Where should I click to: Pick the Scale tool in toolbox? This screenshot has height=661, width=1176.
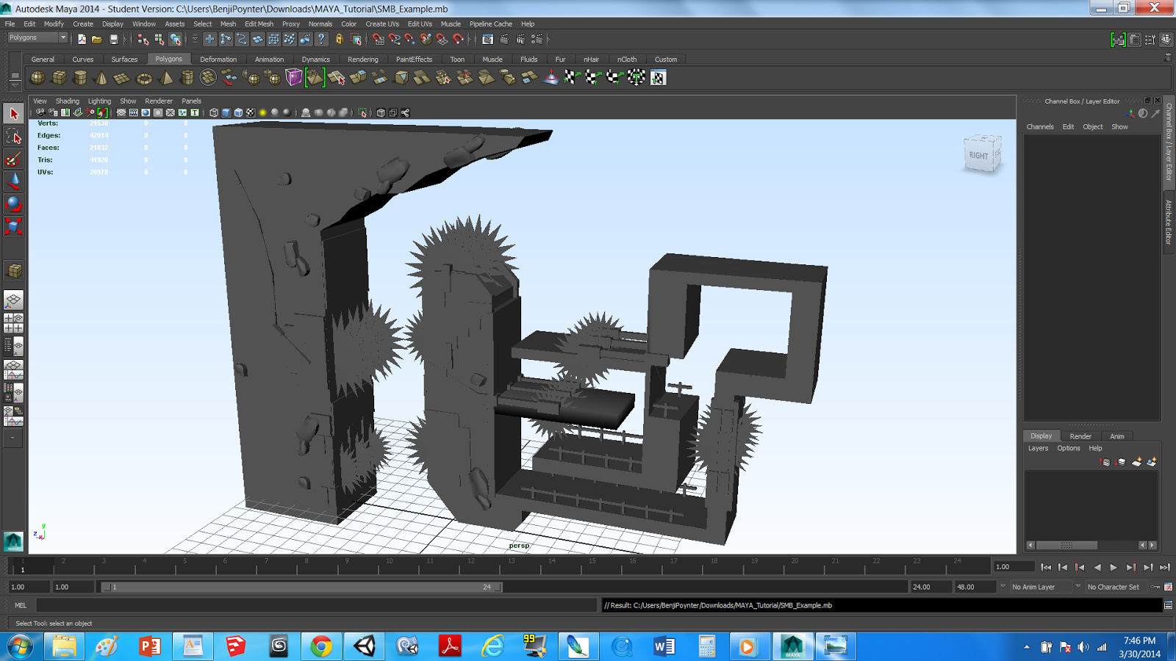tap(13, 226)
